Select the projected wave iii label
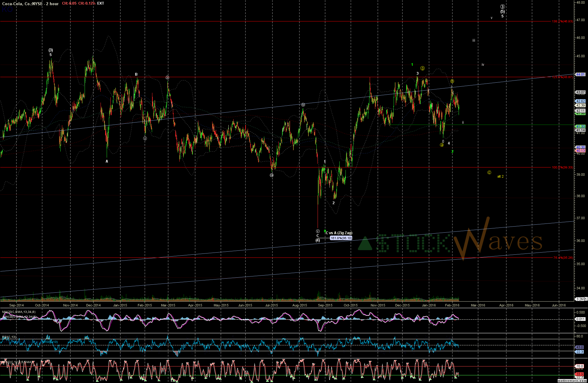The width and height of the screenshot is (588, 383). point(474,40)
